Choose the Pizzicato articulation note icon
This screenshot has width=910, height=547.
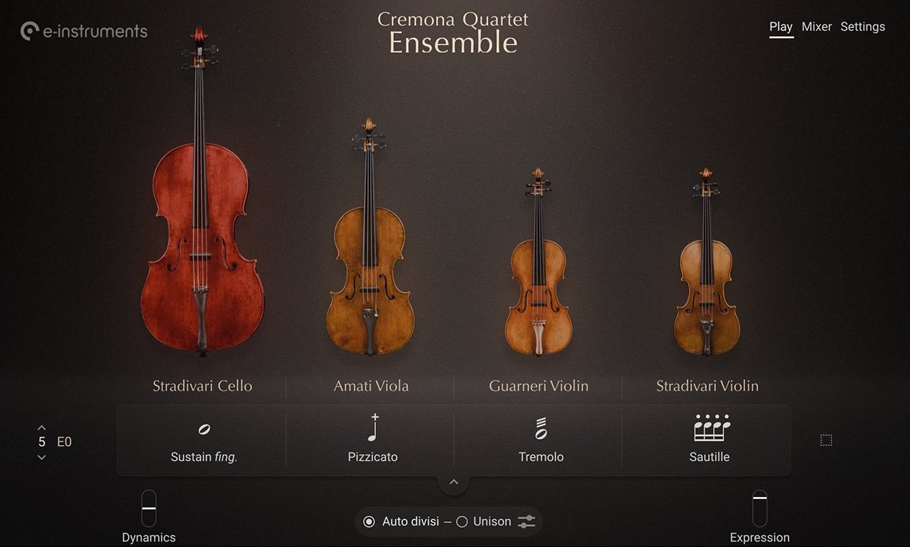tap(372, 428)
